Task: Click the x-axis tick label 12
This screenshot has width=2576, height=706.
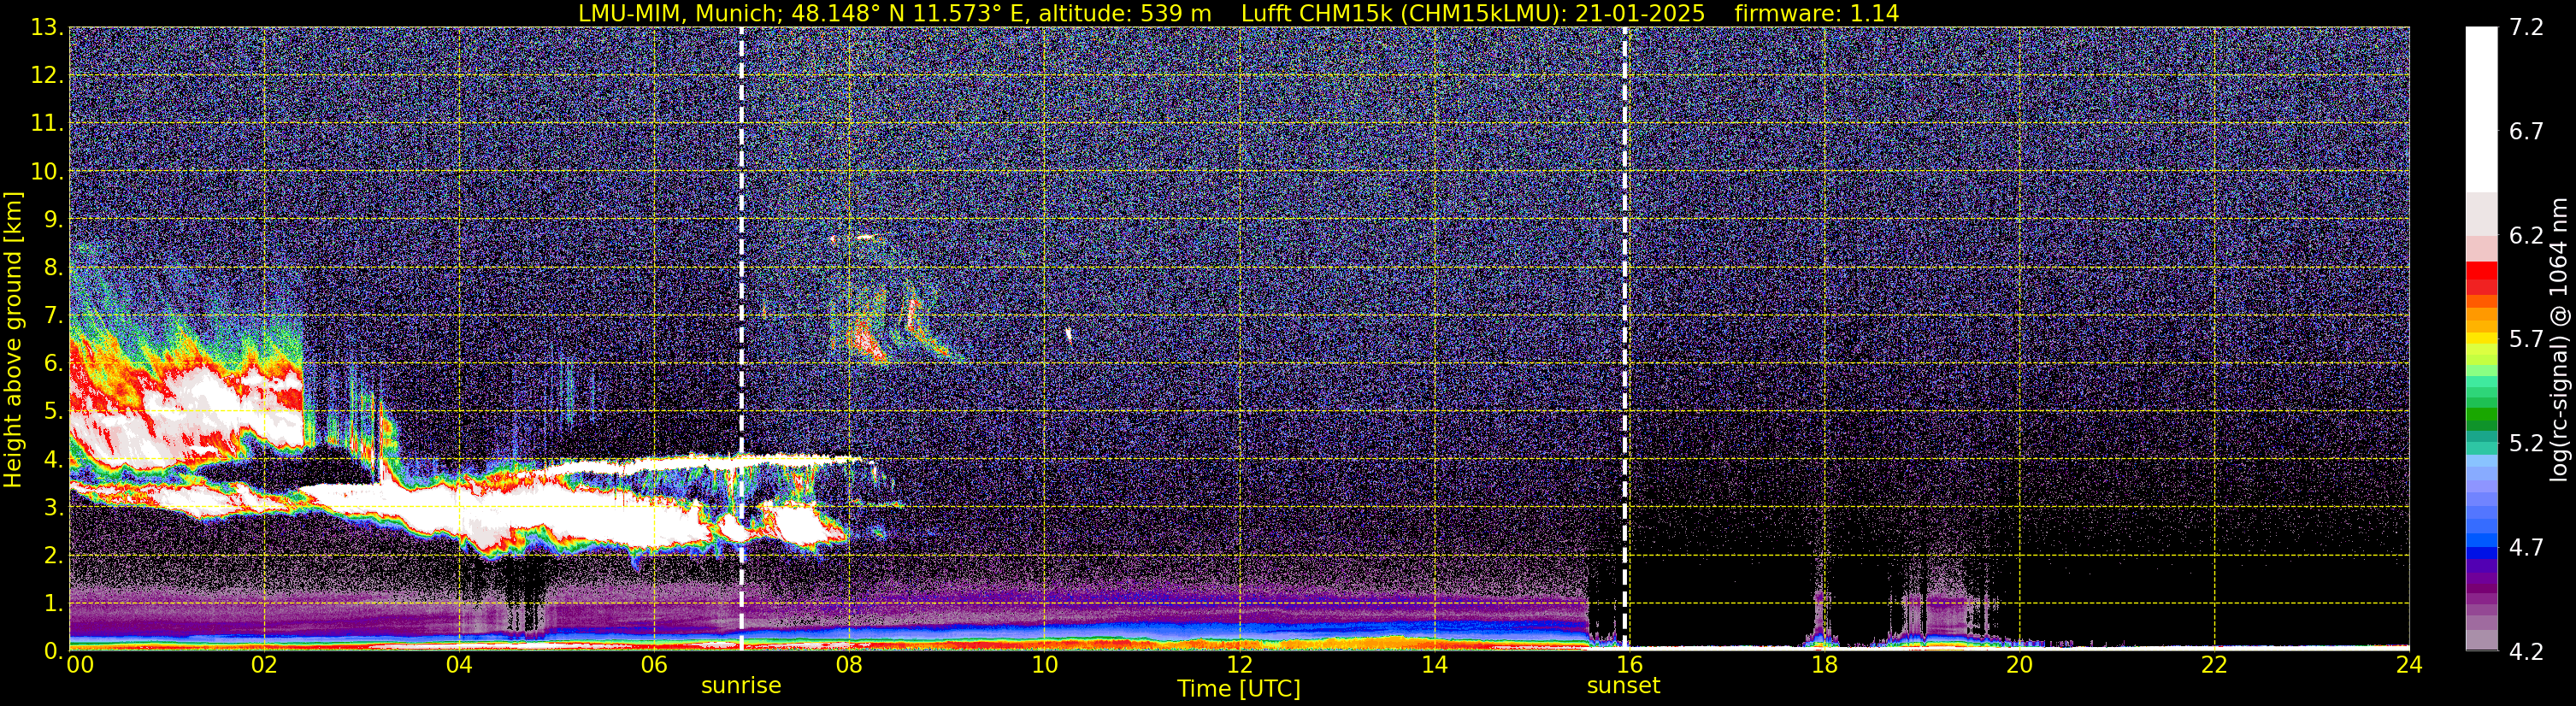Action: (1239, 666)
